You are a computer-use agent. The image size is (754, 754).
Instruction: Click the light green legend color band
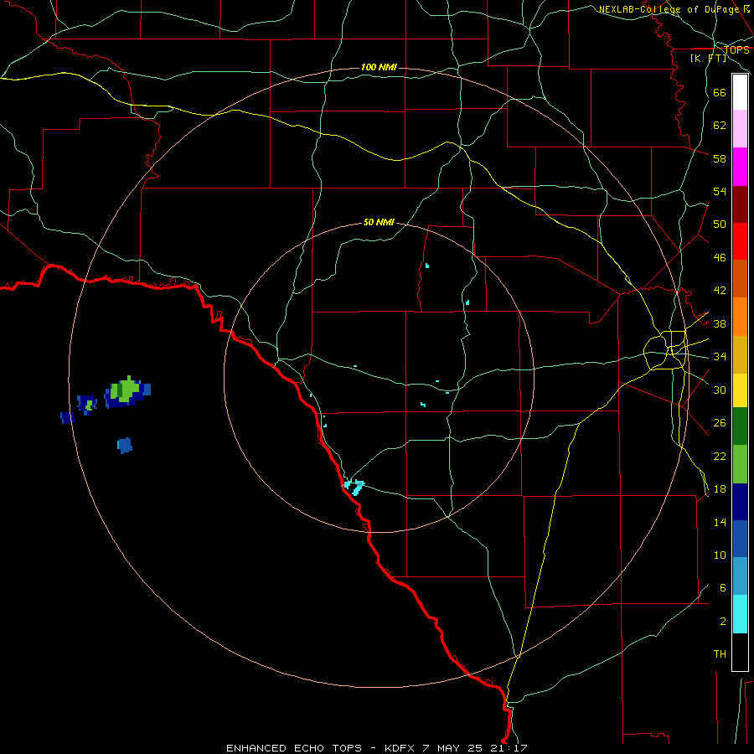(740, 464)
